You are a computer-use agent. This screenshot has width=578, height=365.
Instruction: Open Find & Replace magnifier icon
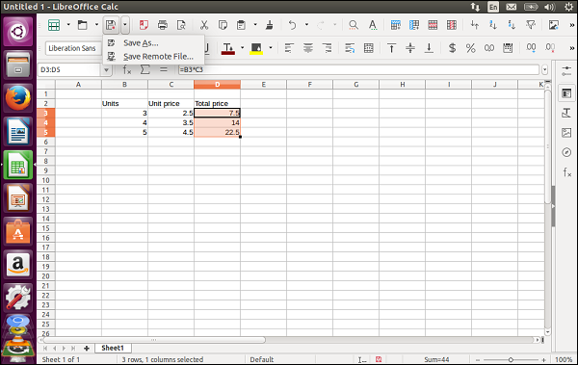coord(354,25)
